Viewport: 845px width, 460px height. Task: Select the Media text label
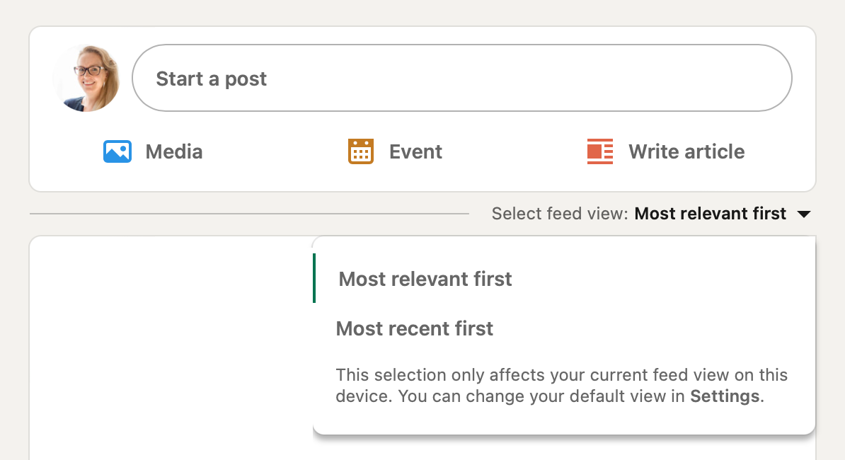(174, 152)
